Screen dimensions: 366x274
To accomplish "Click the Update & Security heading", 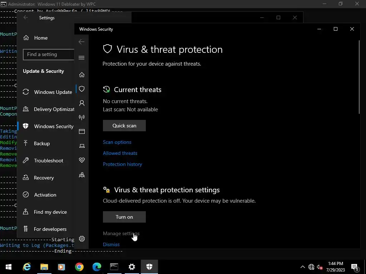I will (x=43, y=71).
